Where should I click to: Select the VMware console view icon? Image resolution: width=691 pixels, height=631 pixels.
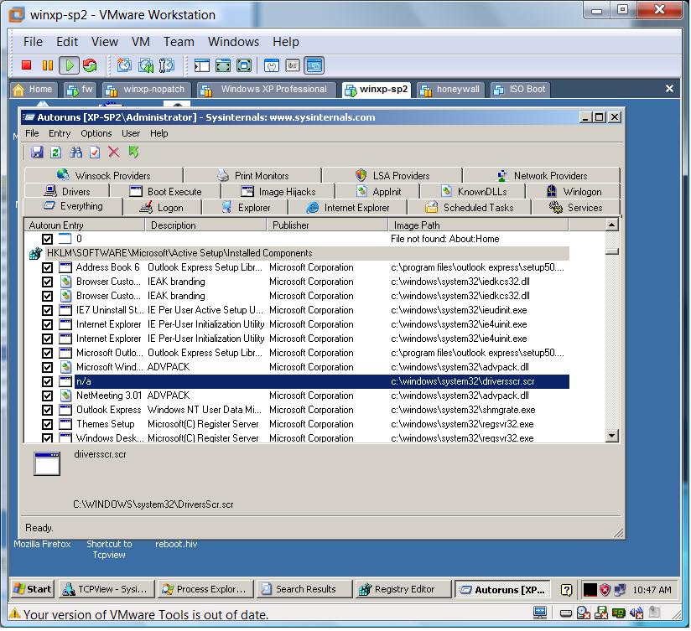click(314, 65)
